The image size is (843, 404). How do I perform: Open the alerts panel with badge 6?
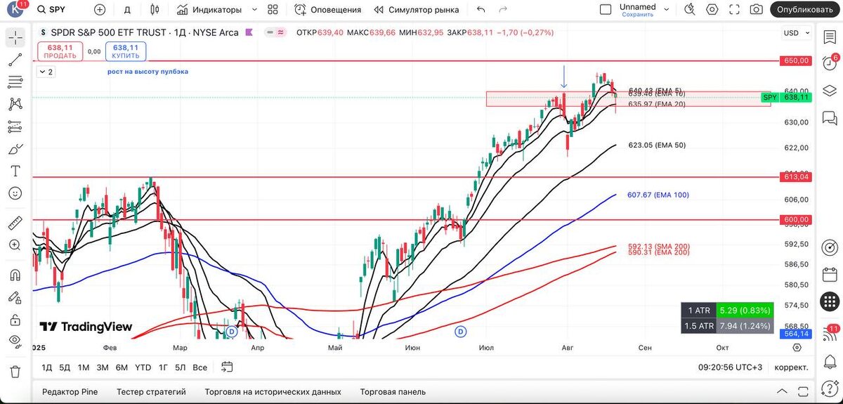click(x=830, y=63)
